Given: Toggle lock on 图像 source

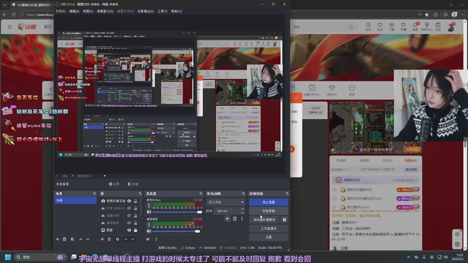Looking at the screenshot, I should [x=136, y=230].
